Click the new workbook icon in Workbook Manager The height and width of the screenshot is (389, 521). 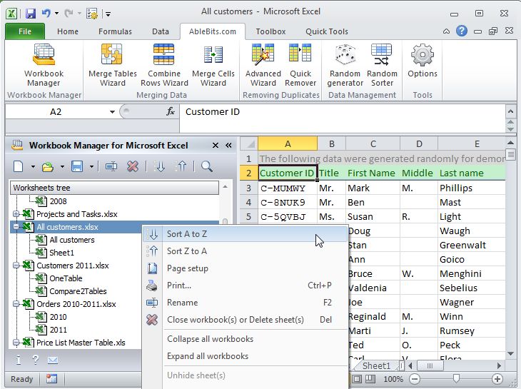(19, 166)
